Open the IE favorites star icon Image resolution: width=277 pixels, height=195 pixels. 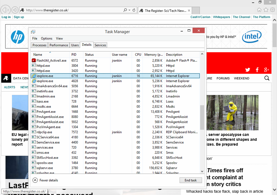[x=266, y=10]
